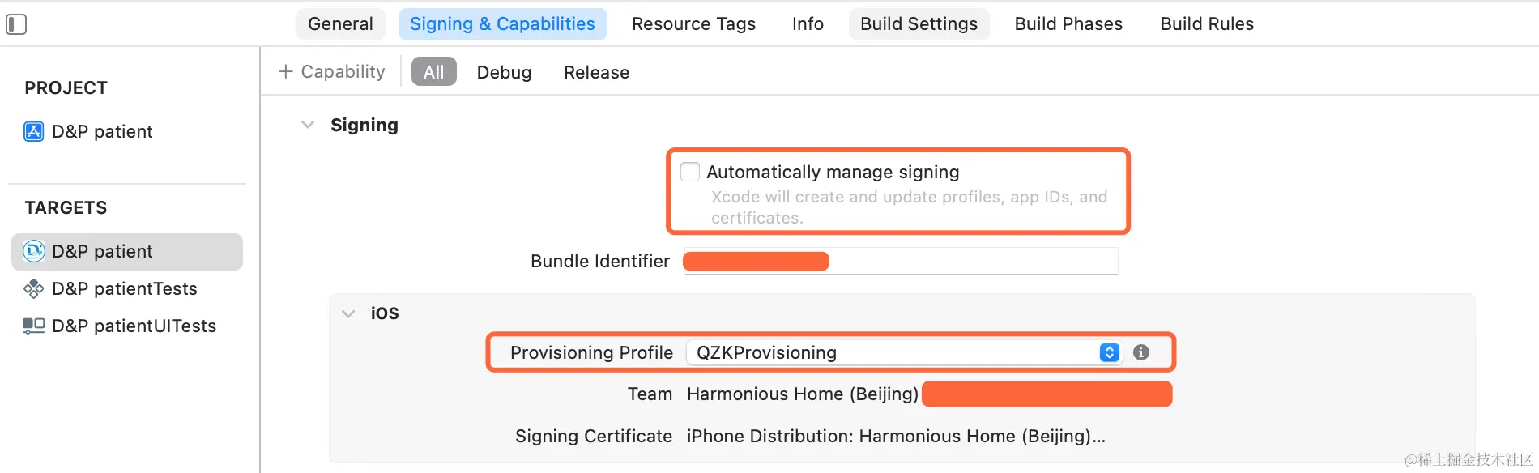The height and width of the screenshot is (473, 1539).
Task: Click the D&P patientUITests target icon
Action: coord(34,326)
